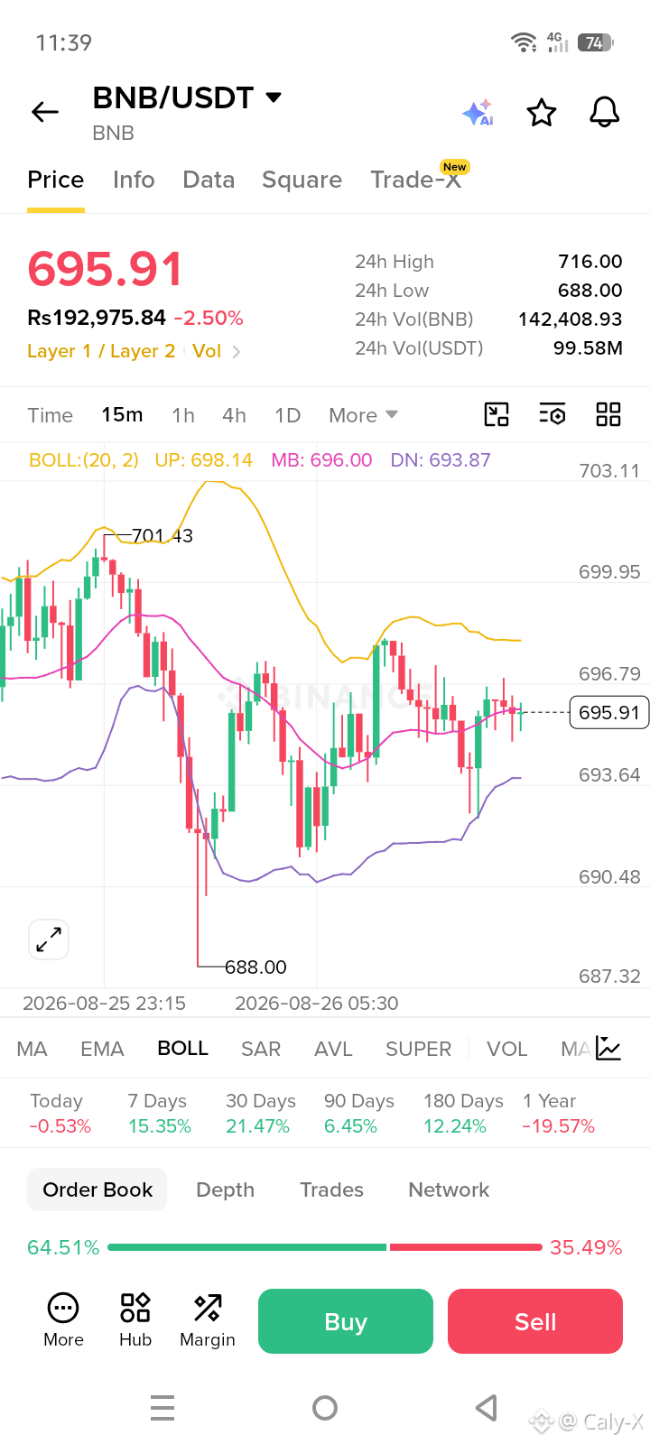Tap the Layer 1 / Layer 2 tag link
650x1444 pixels.
[101, 351]
